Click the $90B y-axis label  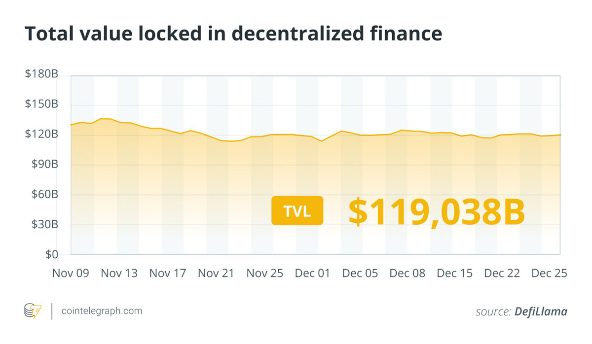(x=44, y=165)
